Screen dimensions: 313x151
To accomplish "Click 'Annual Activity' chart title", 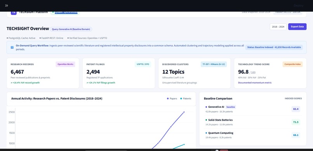I will point(57,99).
